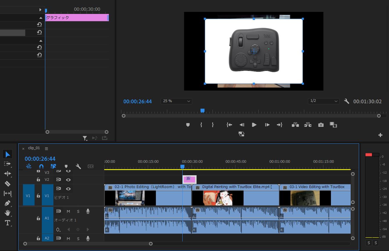Select the Razor tool
This screenshot has height=251, width=389.
(x=8, y=183)
